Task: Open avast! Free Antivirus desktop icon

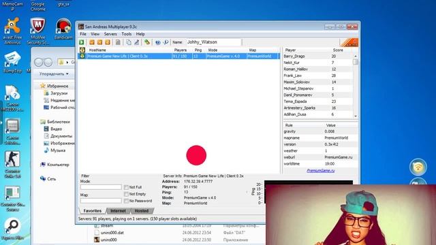Action: pos(12,31)
